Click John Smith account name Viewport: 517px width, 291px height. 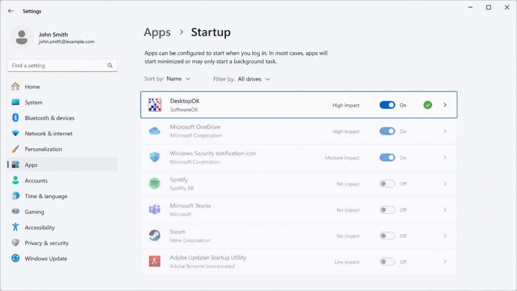click(x=53, y=34)
